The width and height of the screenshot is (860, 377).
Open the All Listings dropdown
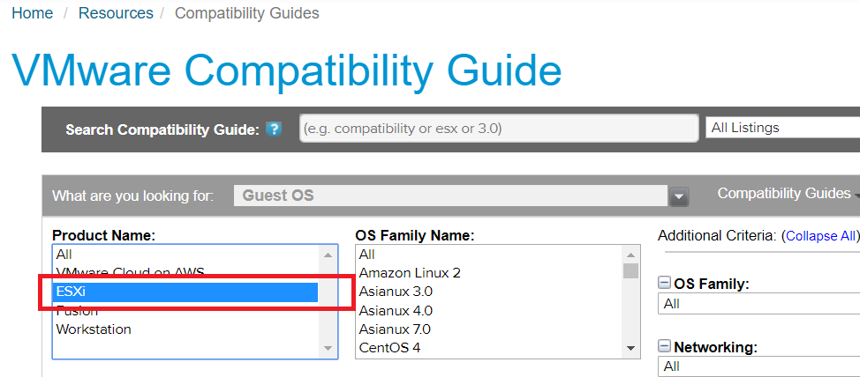click(782, 128)
